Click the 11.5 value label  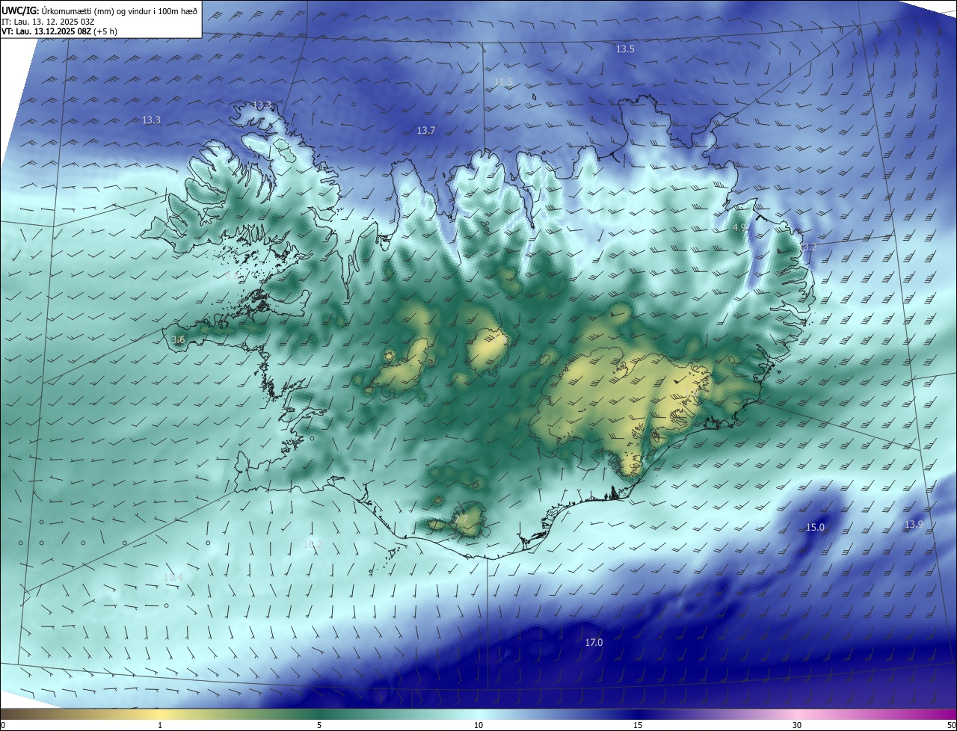[504, 81]
